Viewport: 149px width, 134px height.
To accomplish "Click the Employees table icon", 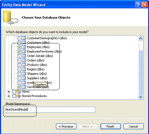I will coord(23,47).
